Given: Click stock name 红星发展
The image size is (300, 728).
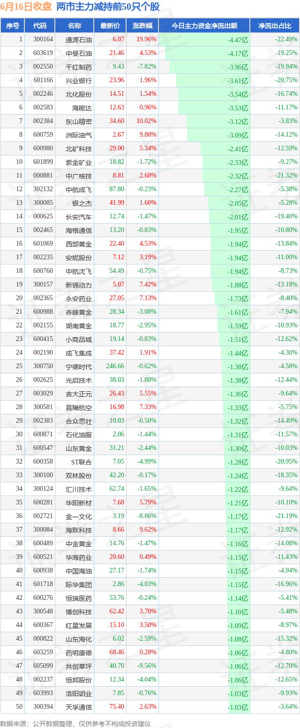Looking at the screenshot, I should click(79, 626).
